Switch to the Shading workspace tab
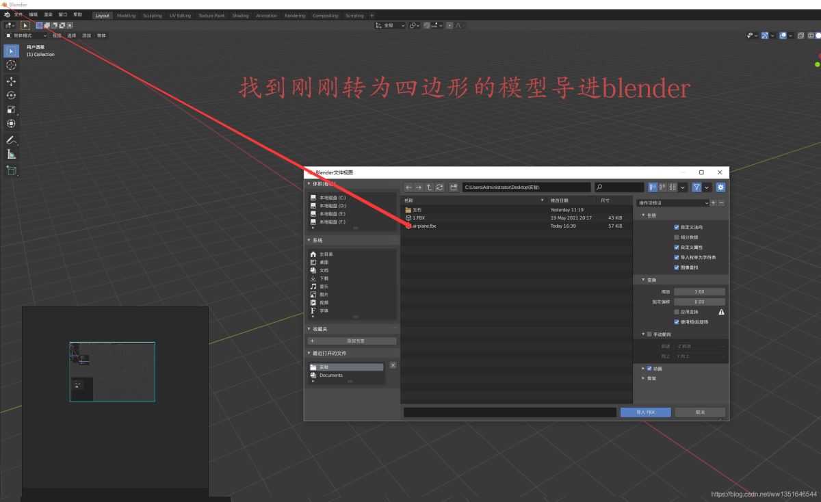Screen dimensions: 821x502 [240, 16]
